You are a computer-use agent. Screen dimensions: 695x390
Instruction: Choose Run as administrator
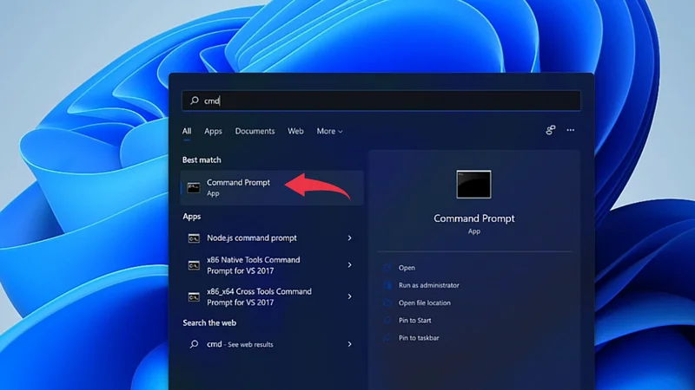[428, 285]
